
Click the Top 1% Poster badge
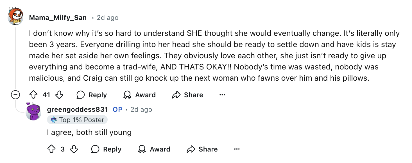[77, 120]
